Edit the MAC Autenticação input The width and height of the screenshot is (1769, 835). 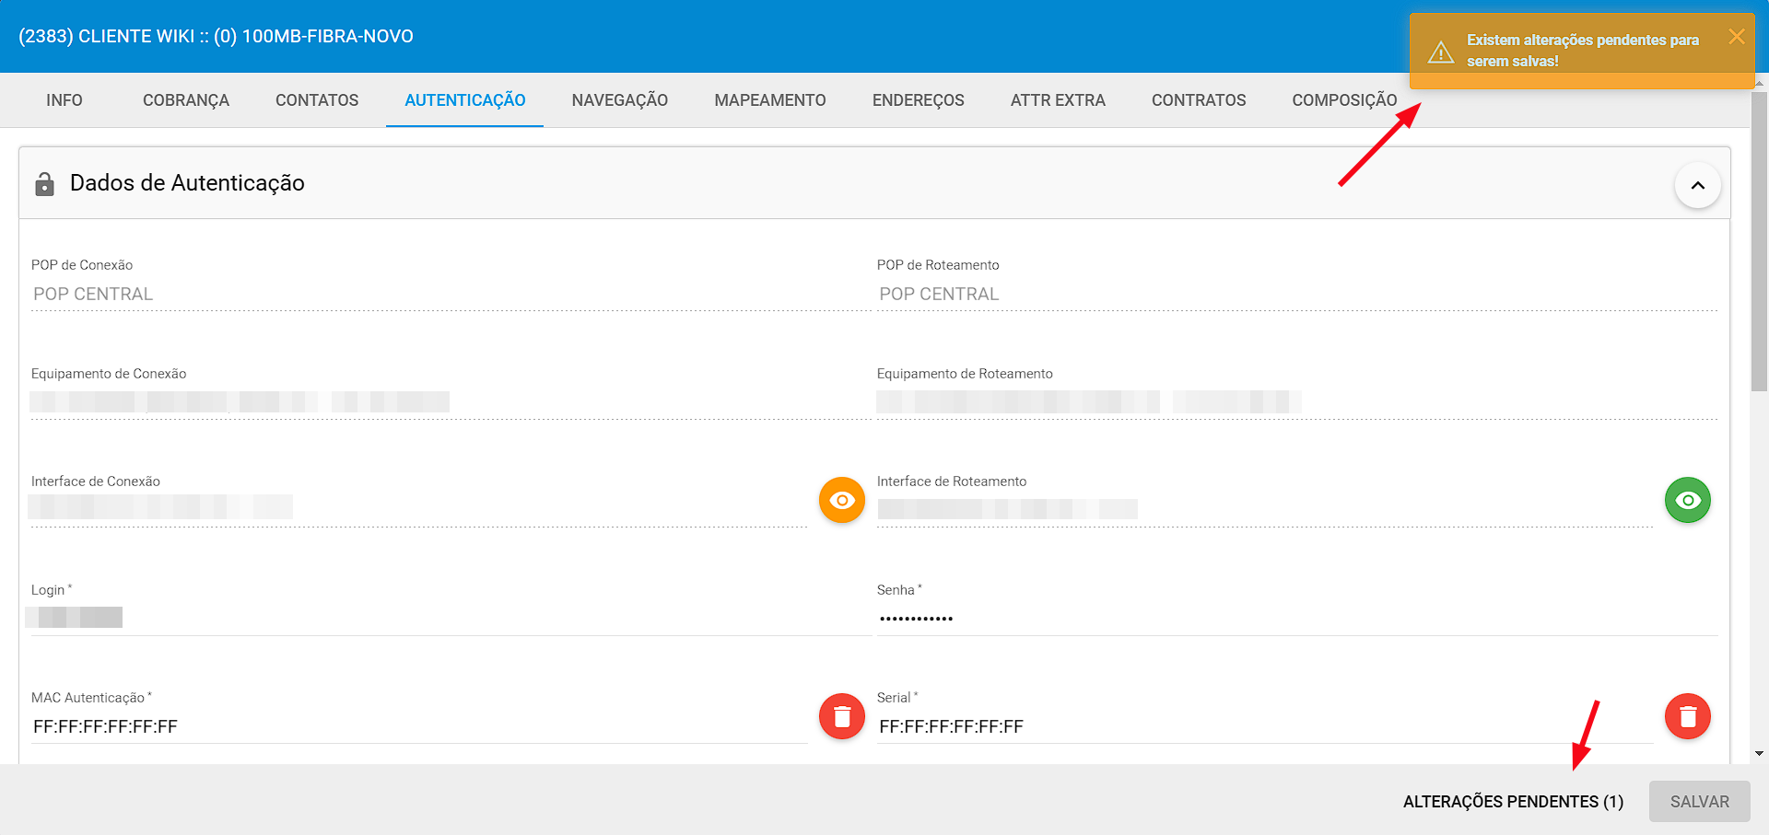click(419, 726)
